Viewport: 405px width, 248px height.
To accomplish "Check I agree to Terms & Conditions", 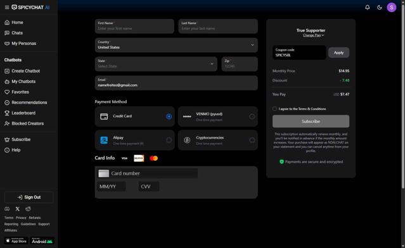I will point(274,109).
